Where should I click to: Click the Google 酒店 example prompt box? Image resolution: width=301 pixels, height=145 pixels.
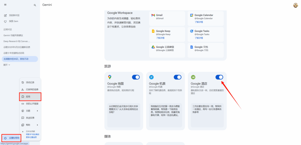point(207,115)
